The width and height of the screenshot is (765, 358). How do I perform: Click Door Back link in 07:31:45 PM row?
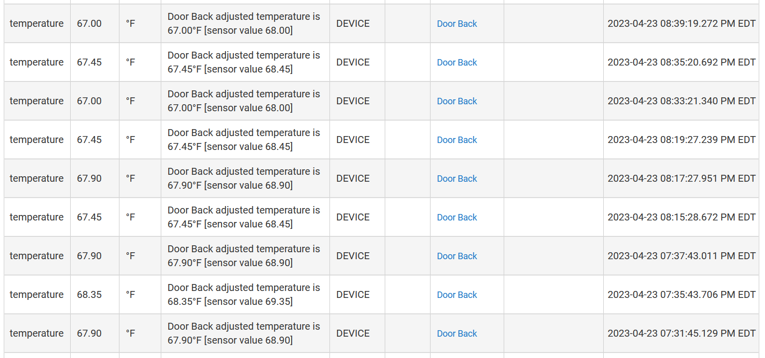(x=457, y=334)
